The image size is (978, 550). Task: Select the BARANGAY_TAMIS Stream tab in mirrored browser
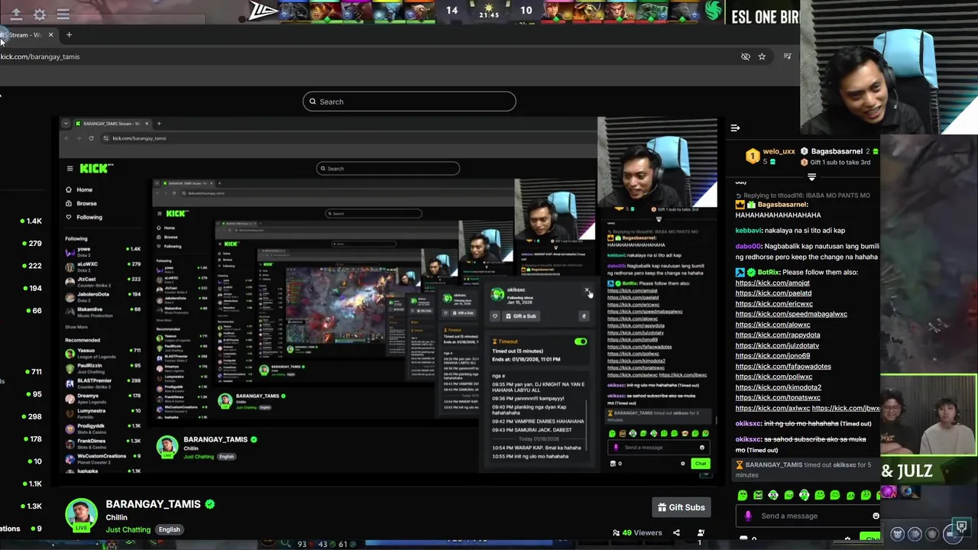tap(112, 123)
